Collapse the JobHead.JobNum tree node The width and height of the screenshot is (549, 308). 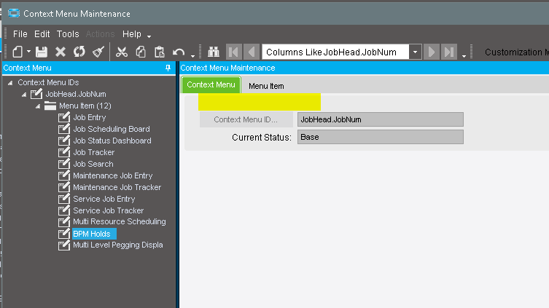tap(24, 95)
